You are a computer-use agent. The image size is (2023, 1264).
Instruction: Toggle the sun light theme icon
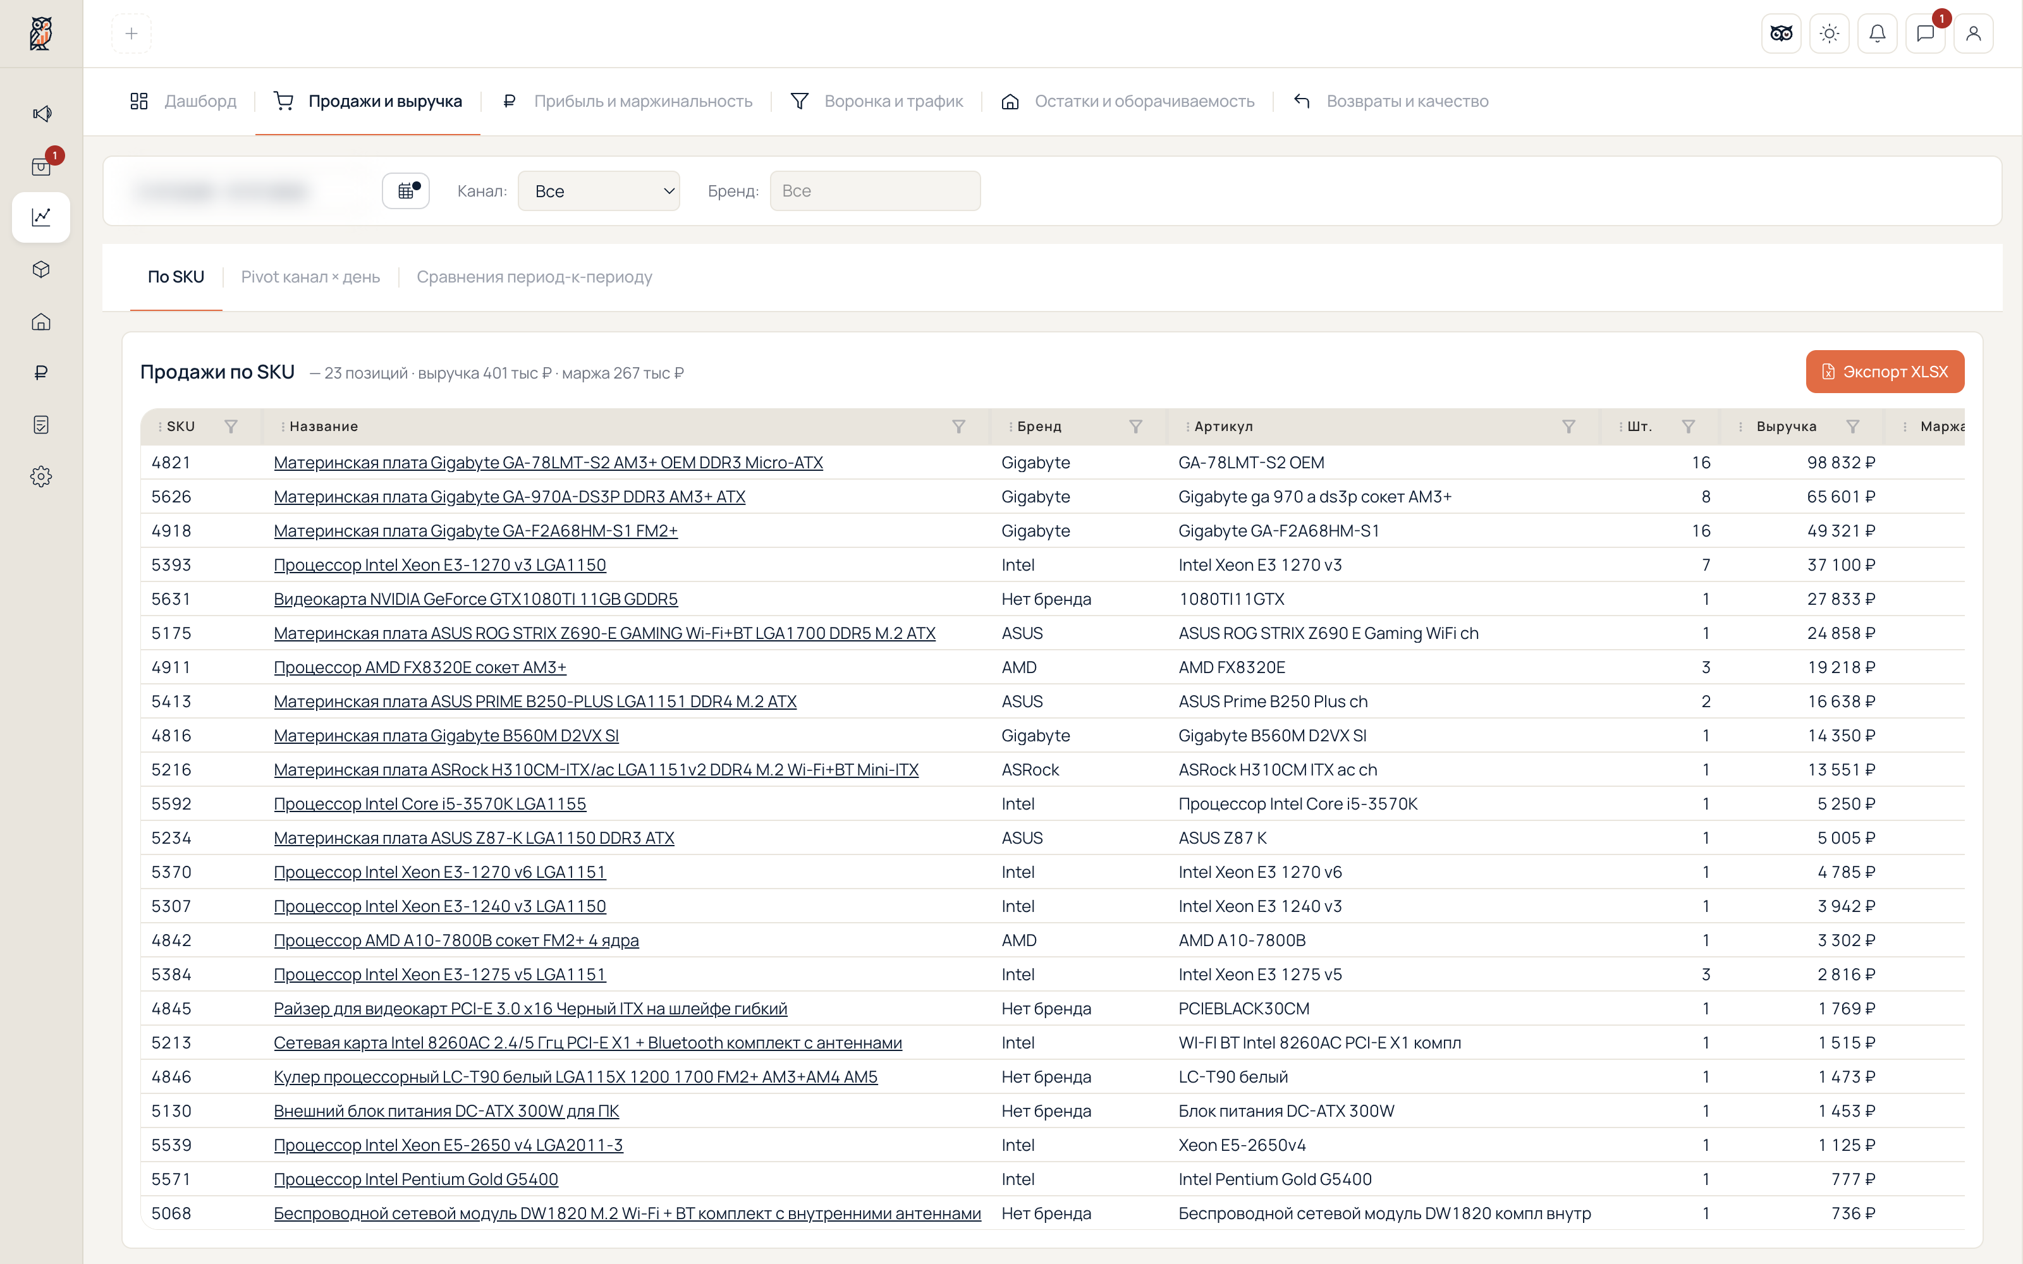(1829, 33)
